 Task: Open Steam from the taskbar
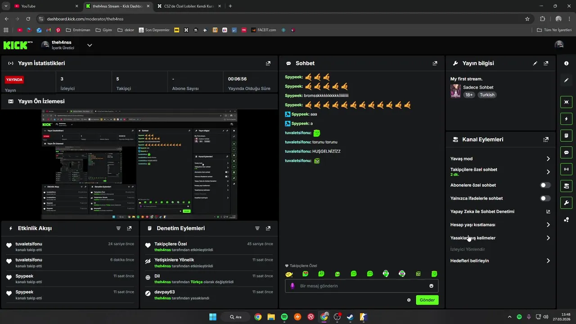tap(350, 317)
